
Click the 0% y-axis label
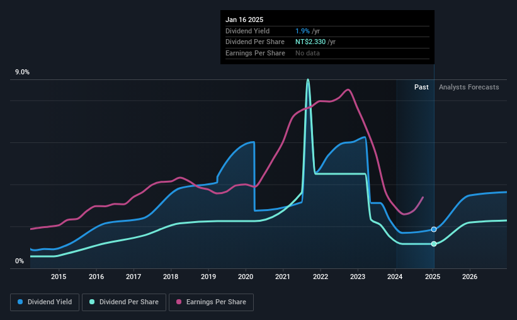tap(20, 261)
